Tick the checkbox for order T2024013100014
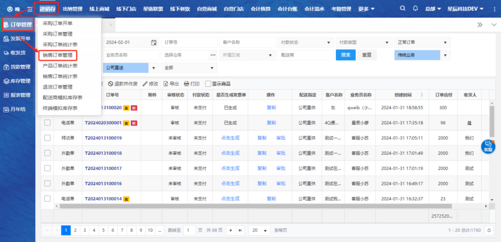Image resolution: width=501 pixels, height=242 pixels. coord(47,199)
